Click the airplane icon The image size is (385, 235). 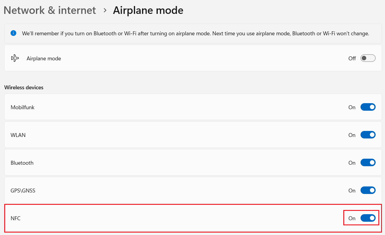click(15, 58)
